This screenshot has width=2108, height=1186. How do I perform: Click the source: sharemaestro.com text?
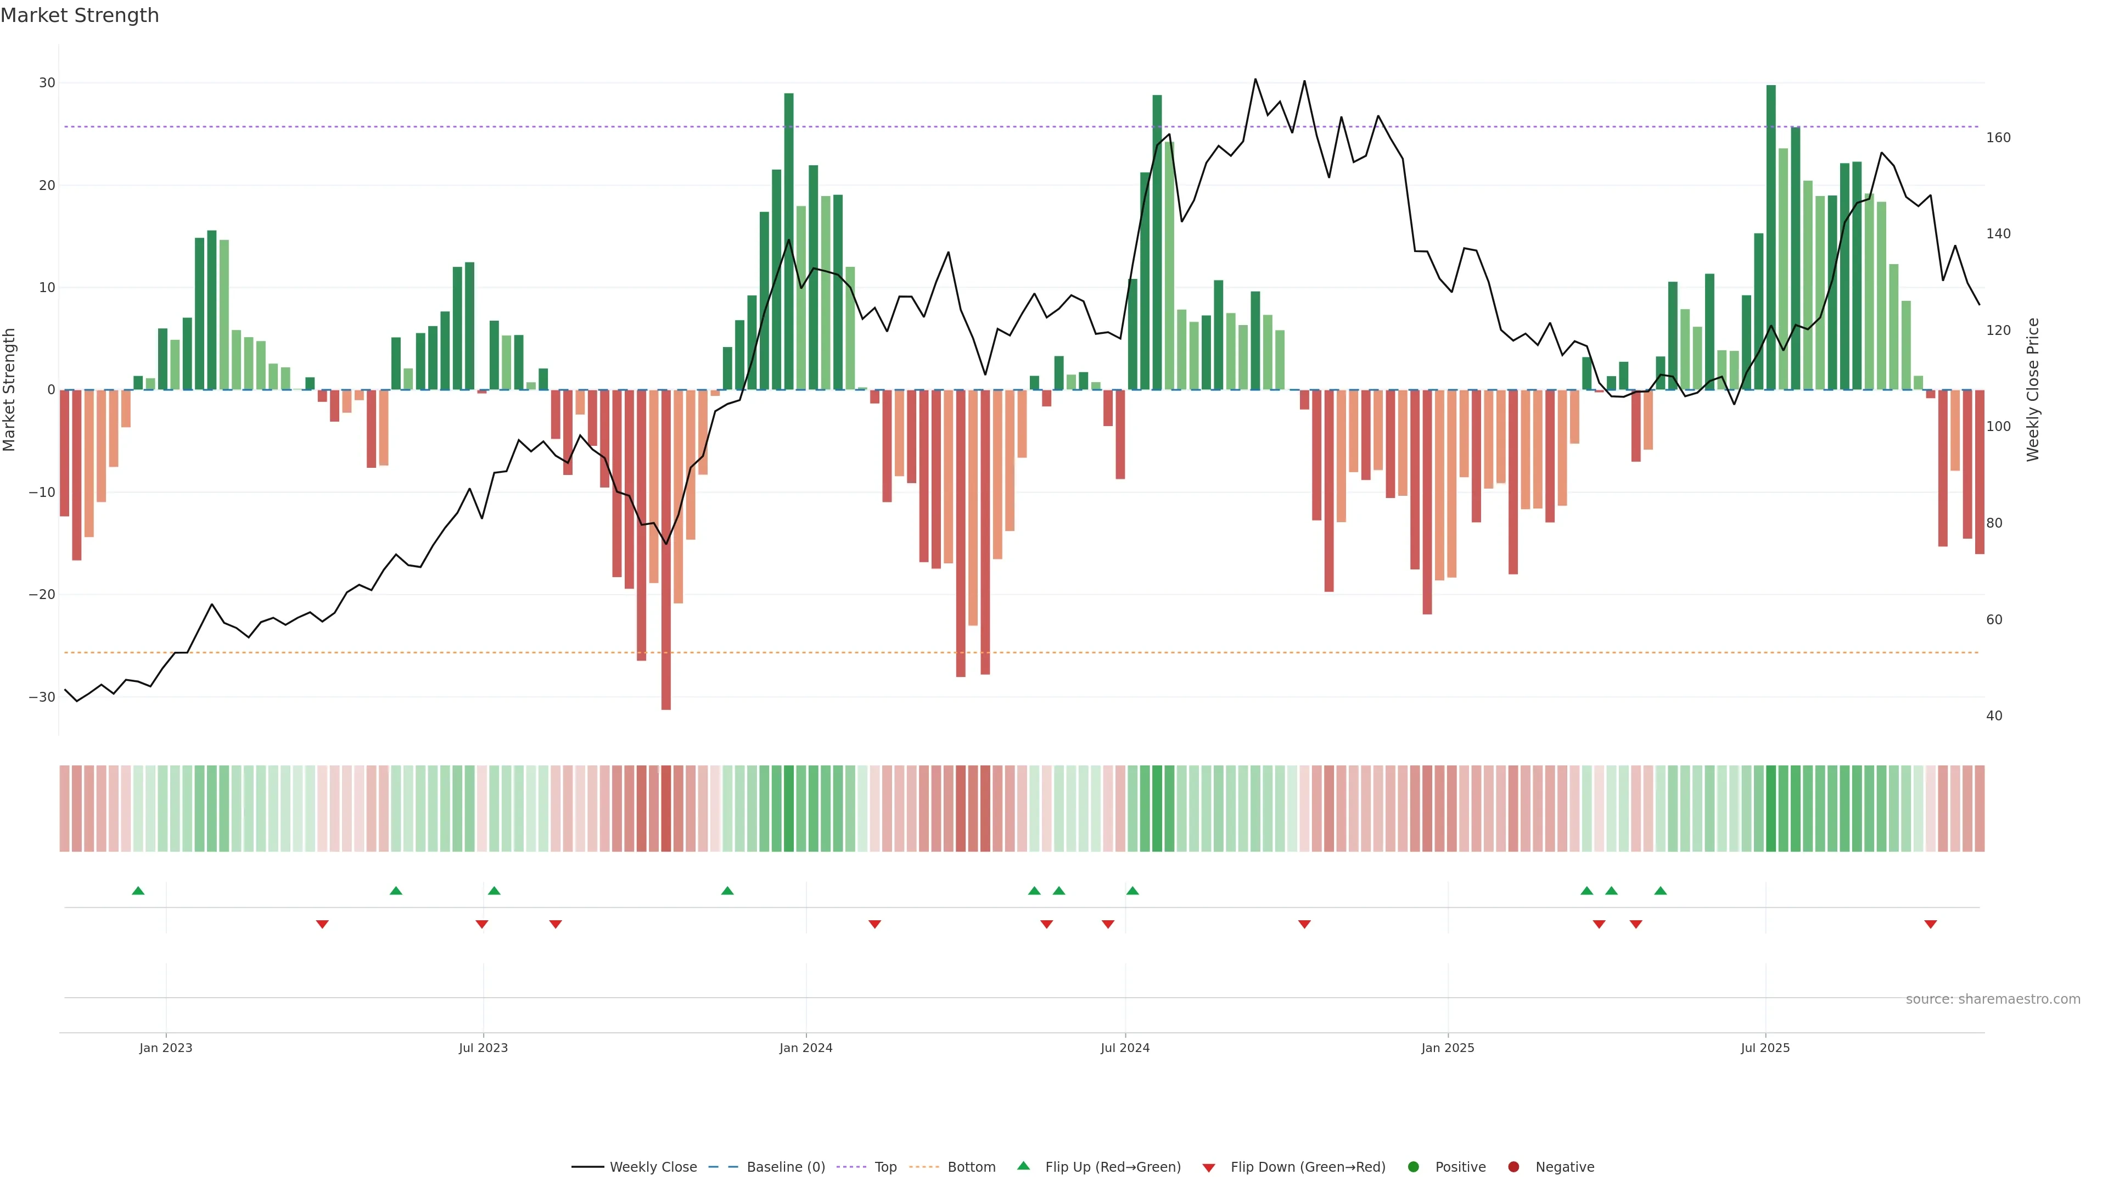point(1993,999)
